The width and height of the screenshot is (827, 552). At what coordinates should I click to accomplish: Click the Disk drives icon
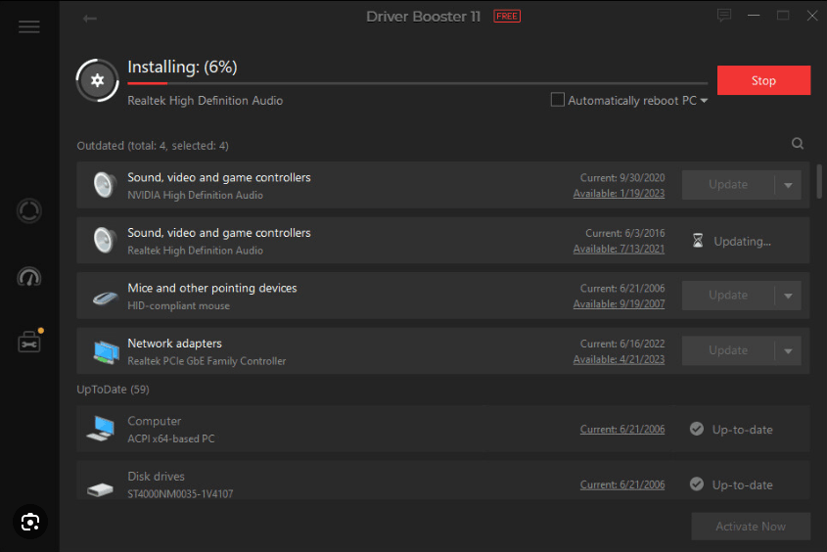pyautogui.click(x=100, y=489)
